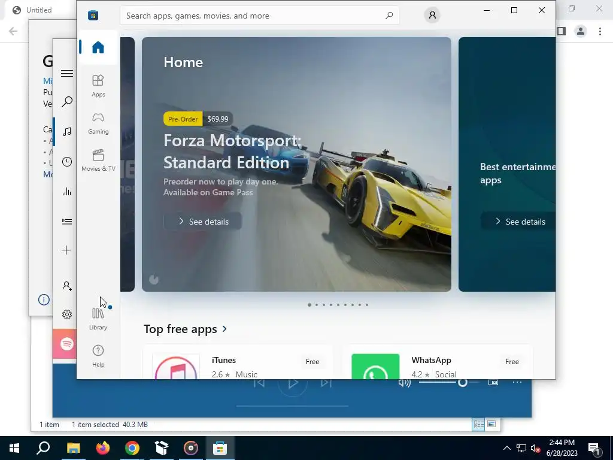Open Firefox from the taskbar

tap(103, 448)
